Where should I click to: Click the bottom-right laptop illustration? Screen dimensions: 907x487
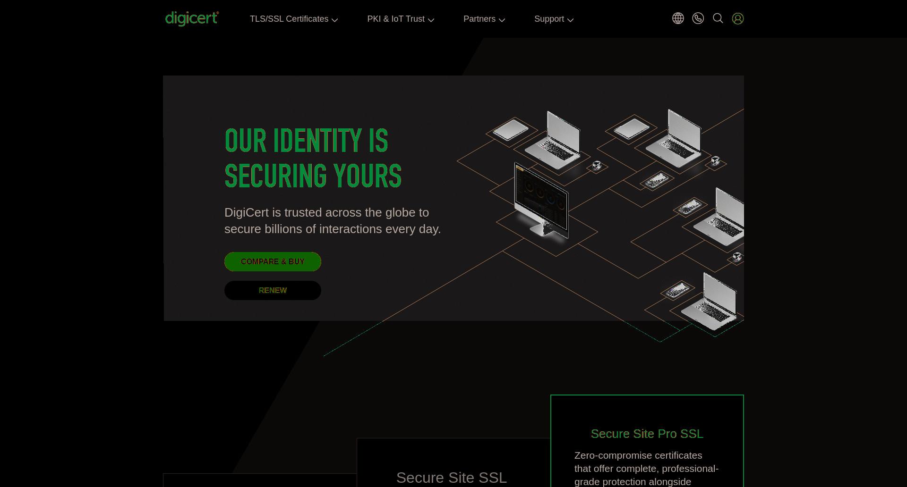(x=710, y=302)
